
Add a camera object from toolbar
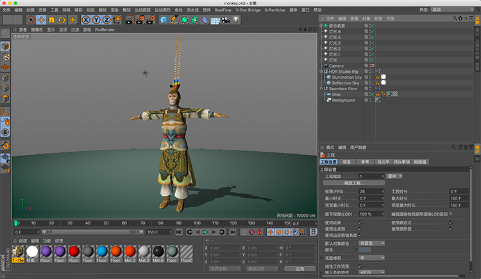click(x=226, y=20)
